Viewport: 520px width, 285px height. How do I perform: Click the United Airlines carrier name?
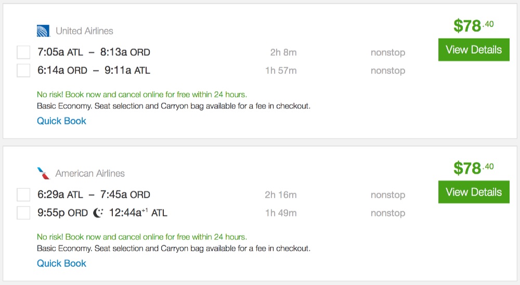pyautogui.click(x=84, y=31)
